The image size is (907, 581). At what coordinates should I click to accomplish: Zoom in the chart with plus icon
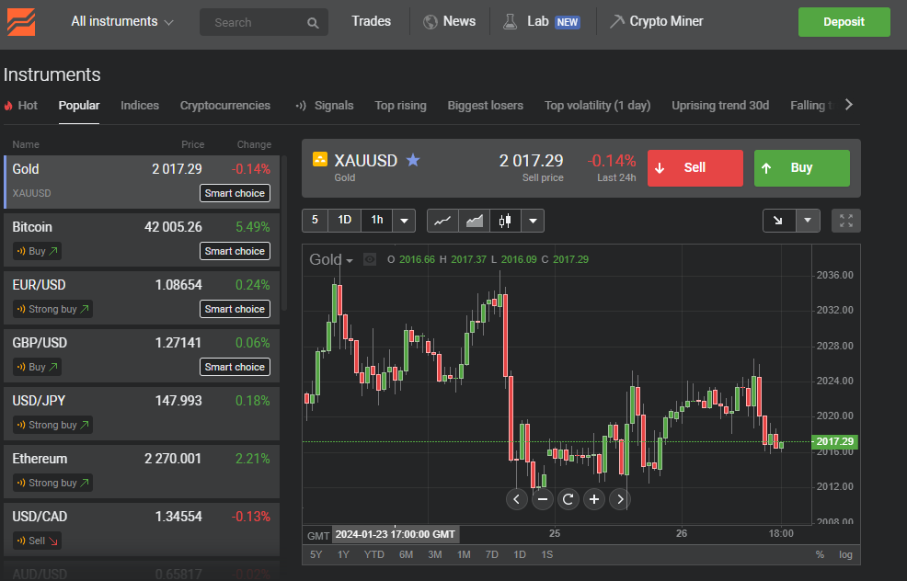click(x=594, y=499)
